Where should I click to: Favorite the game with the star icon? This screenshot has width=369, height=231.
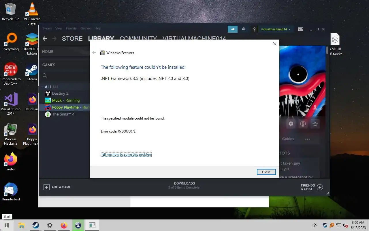315,124
